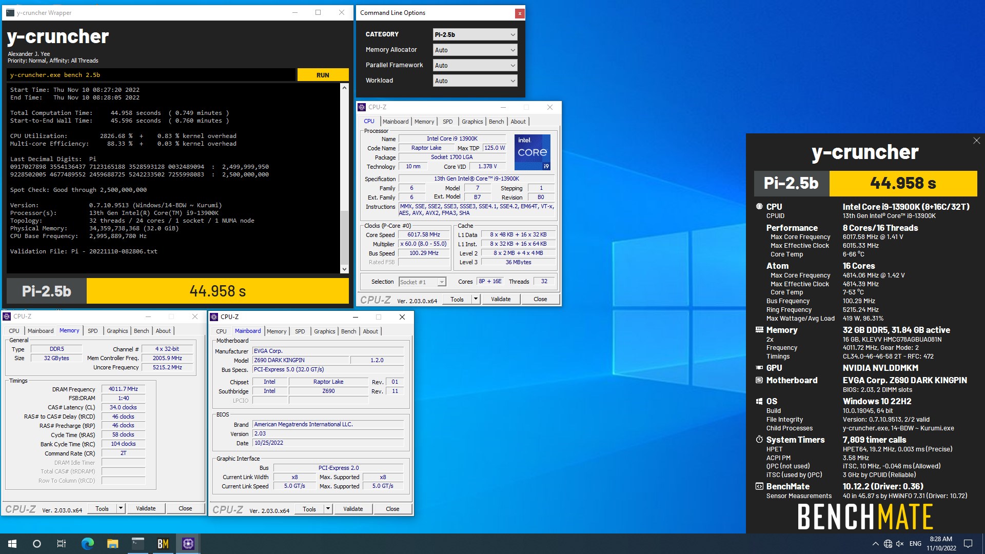Open CPU-Z taskbar icon
The image size is (985, 554).
tap(188, 544)
